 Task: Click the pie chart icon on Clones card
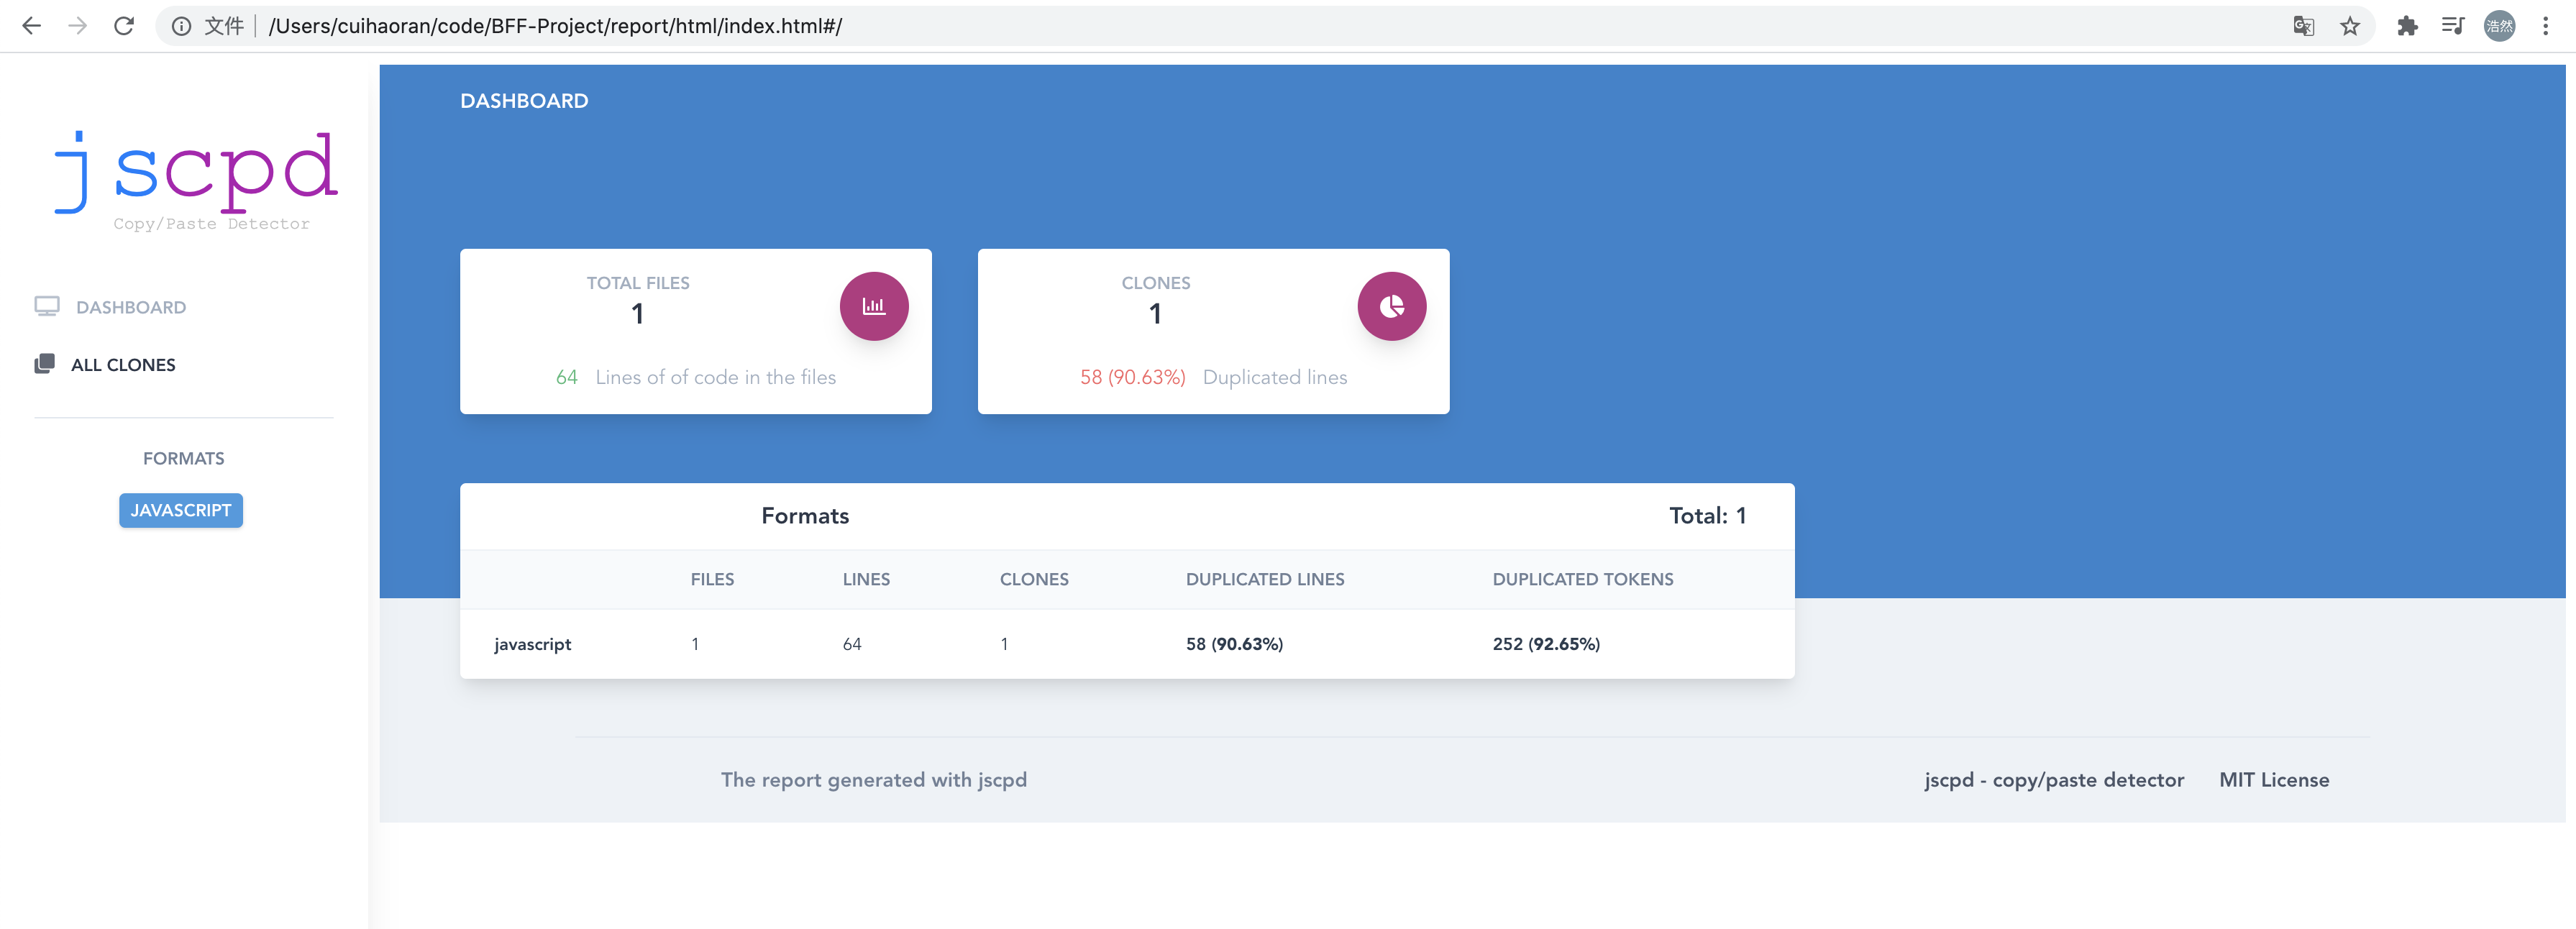(1391, 306)
